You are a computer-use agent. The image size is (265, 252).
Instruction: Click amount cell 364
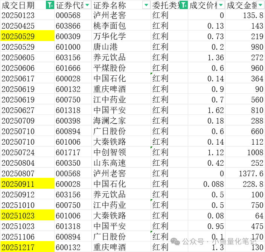[245, 78]
